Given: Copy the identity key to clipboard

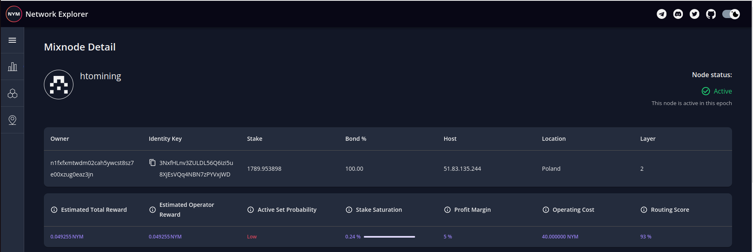Looking at the screenshot, I should 152,163.
